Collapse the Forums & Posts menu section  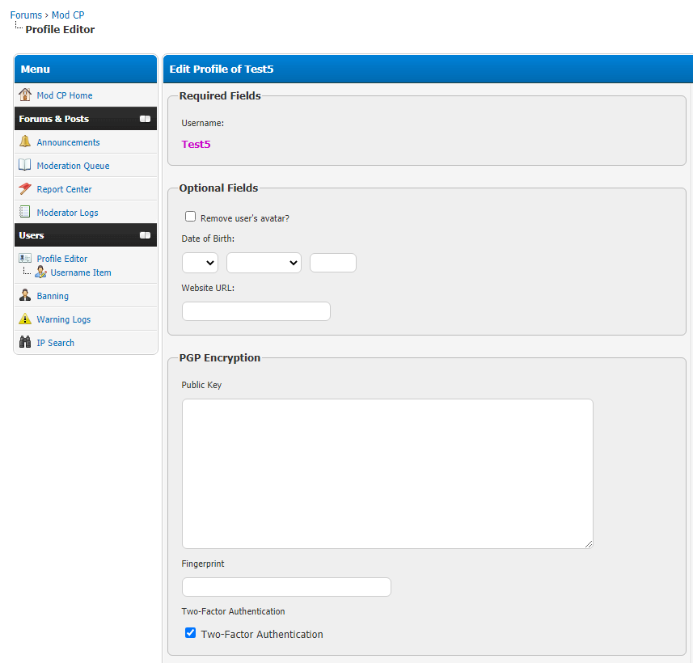click(145, 119)
